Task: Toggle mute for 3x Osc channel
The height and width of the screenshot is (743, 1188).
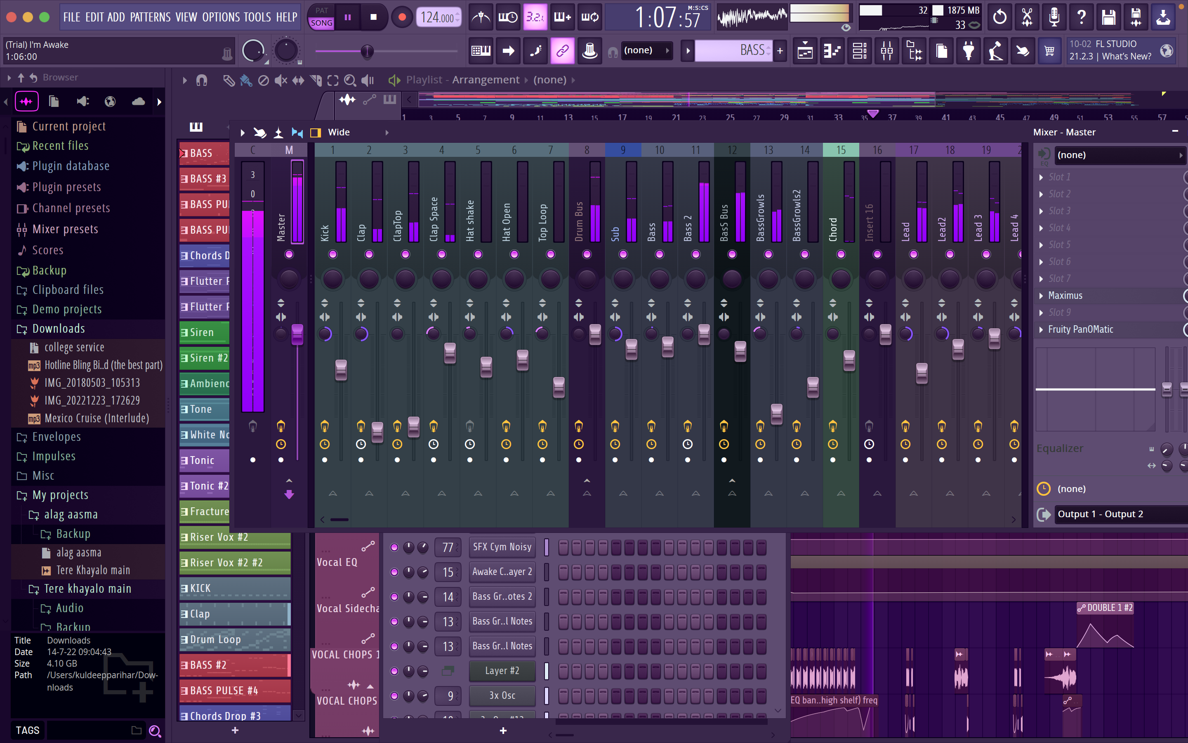Action: [x=394, y=696]
